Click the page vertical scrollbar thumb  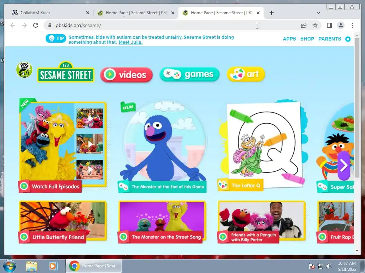(357, 108)
